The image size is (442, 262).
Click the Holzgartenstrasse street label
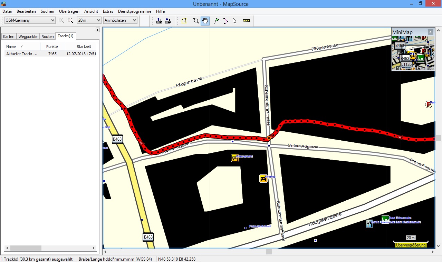pos(325,220)
